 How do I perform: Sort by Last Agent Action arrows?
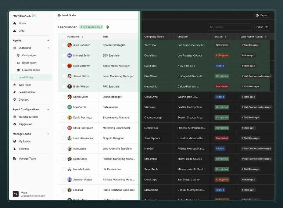[266, 37]
